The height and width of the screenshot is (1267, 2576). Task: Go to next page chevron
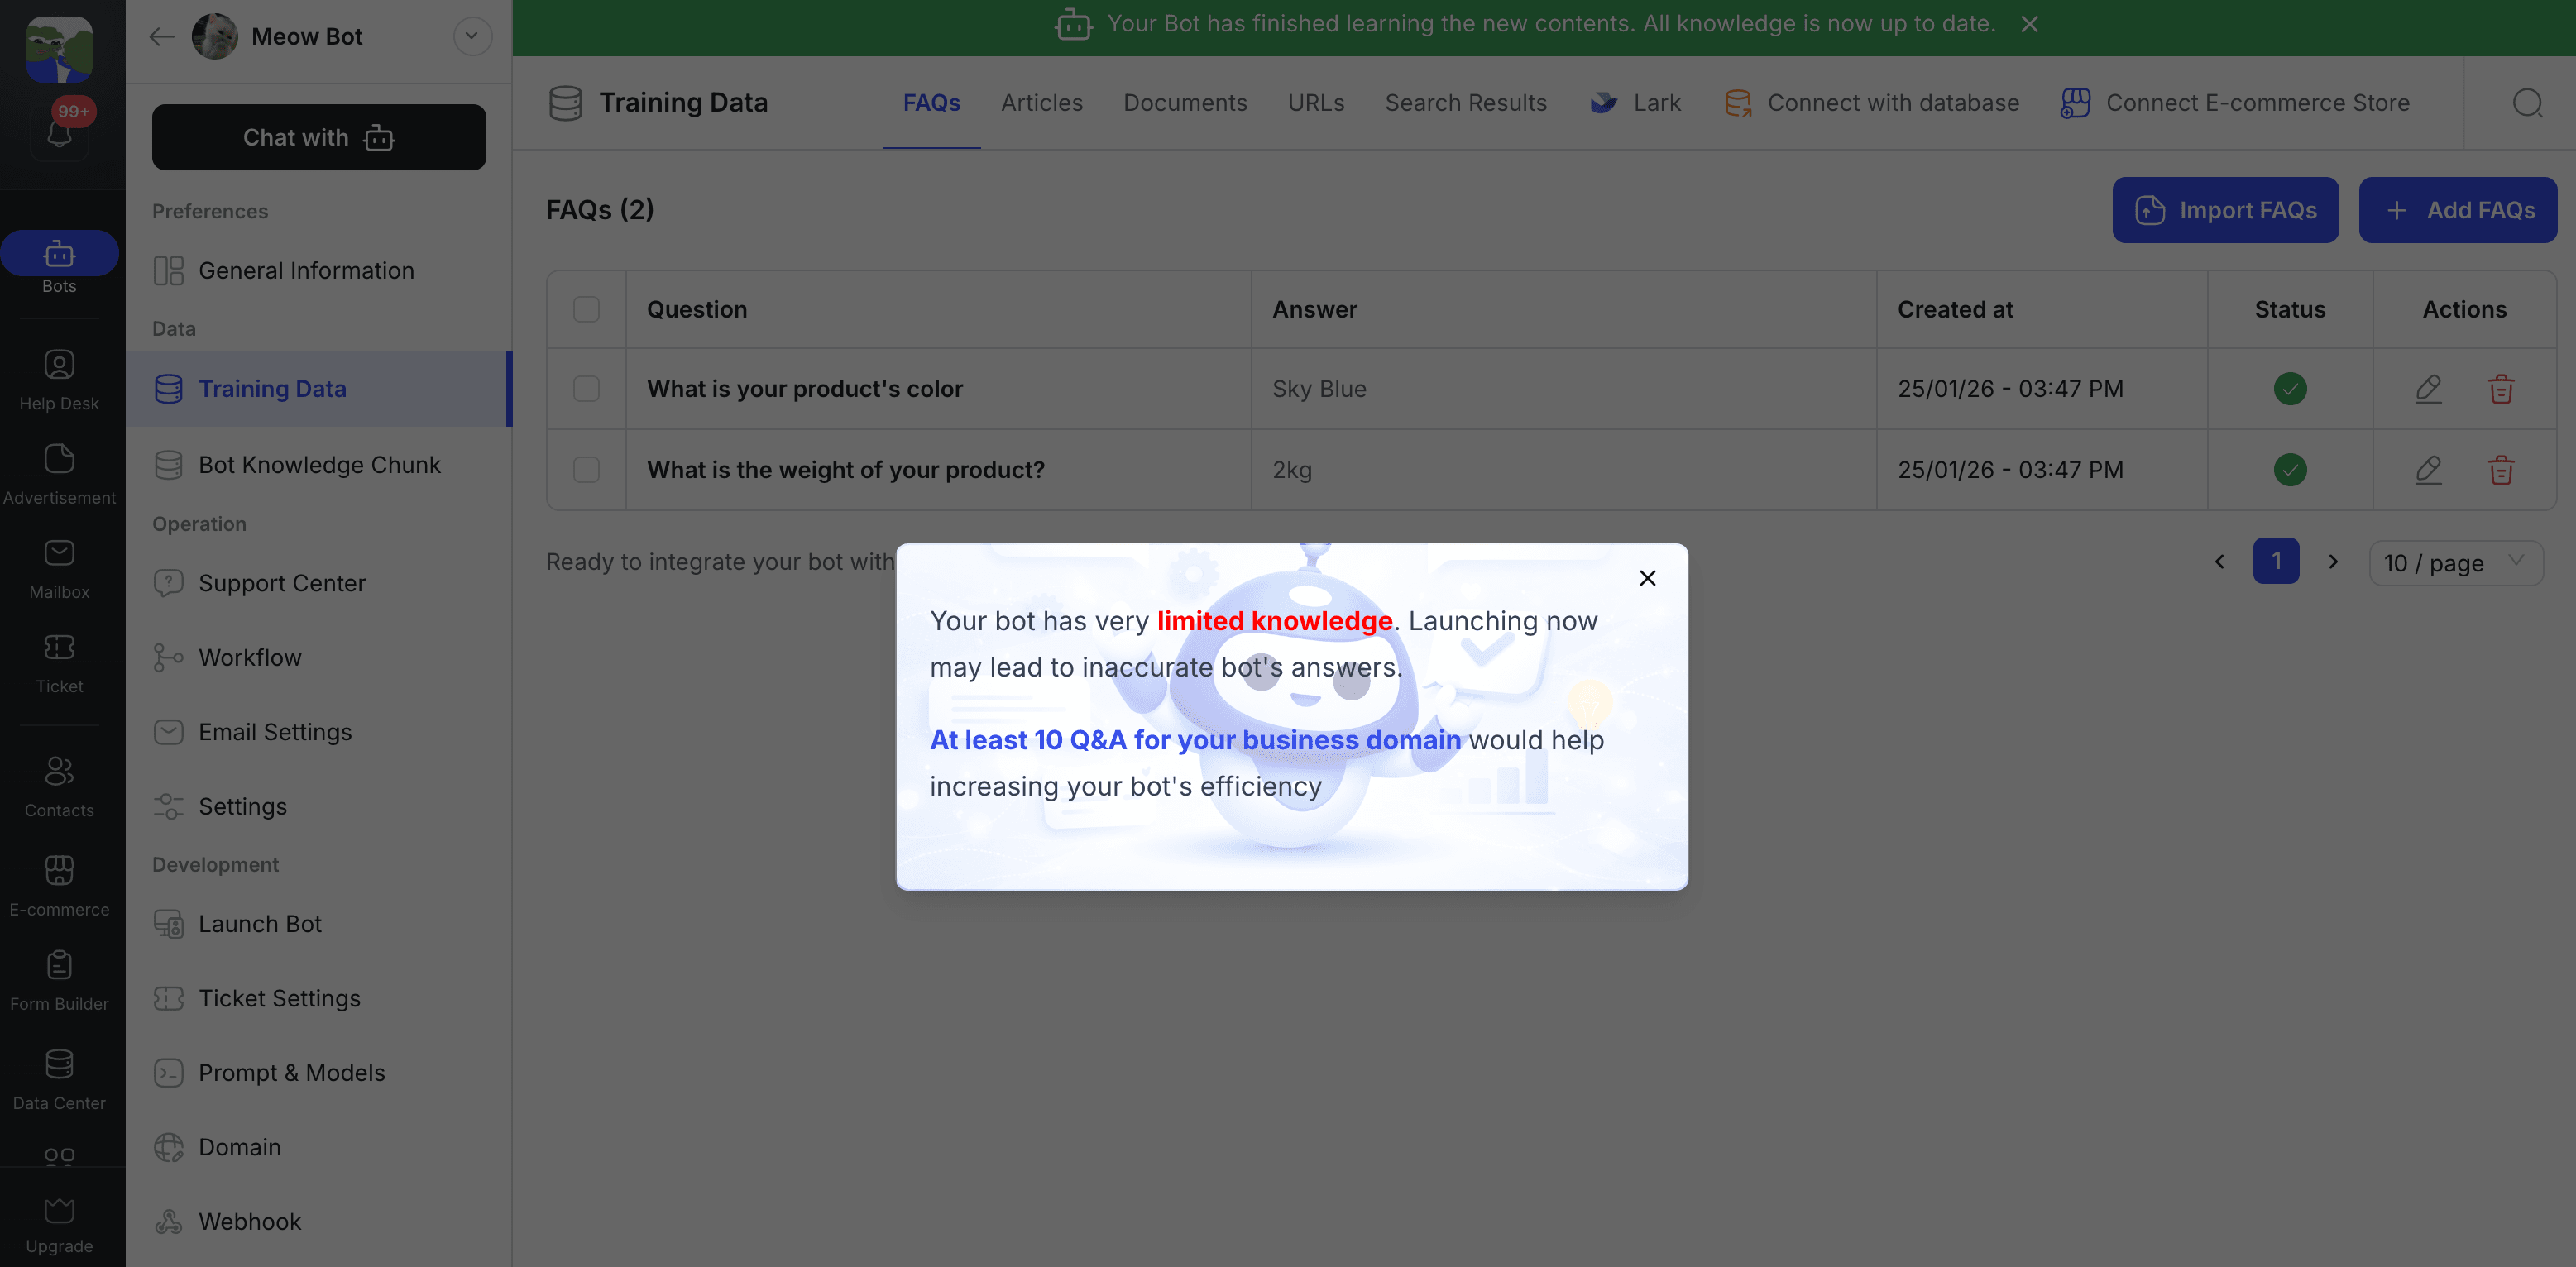pyautogui.click(x=2333, y=562)
